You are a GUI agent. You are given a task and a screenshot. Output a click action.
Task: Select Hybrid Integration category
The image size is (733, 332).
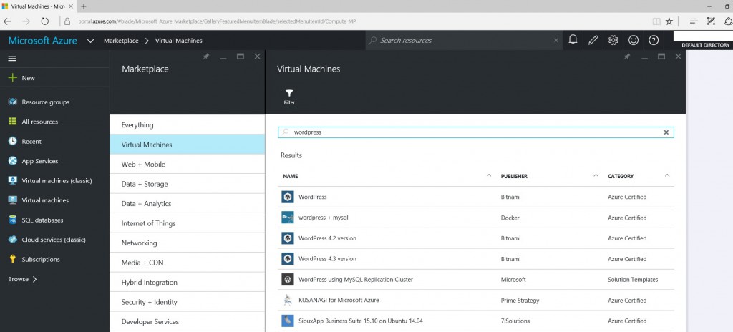pyautogui.click(x=188, y=282)
